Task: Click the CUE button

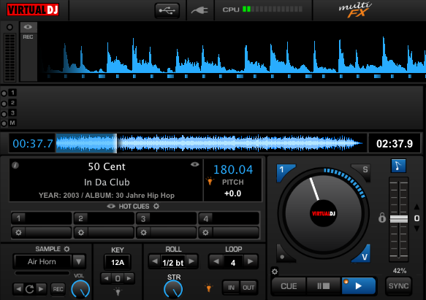Action: click(x=289, y=286)
